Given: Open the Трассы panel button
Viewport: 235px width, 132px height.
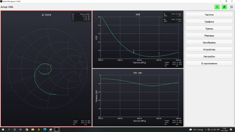Looking at the screenshot, I should click(x=209, y=28).
